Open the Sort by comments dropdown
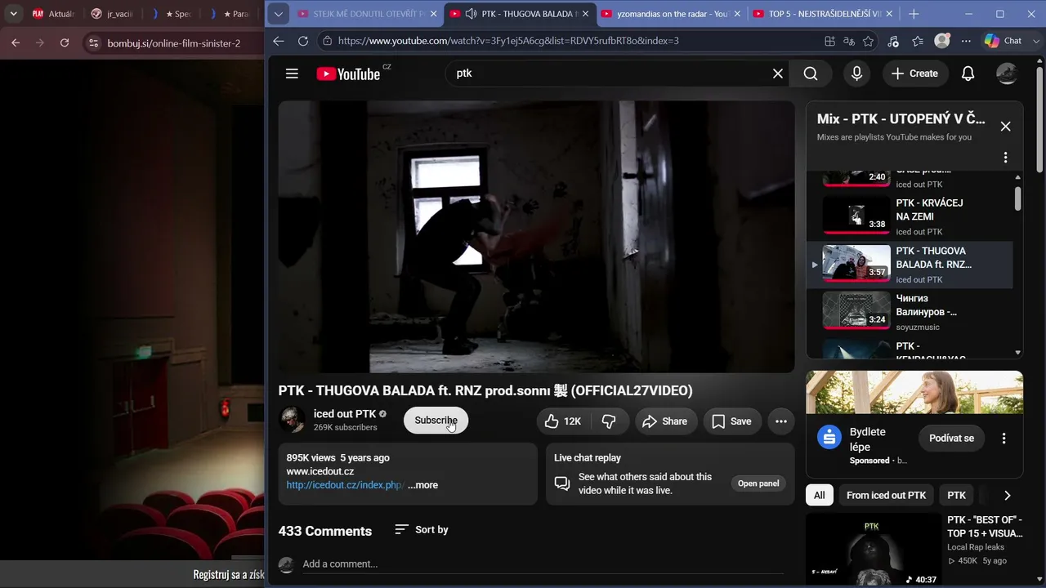 [422, 530]
